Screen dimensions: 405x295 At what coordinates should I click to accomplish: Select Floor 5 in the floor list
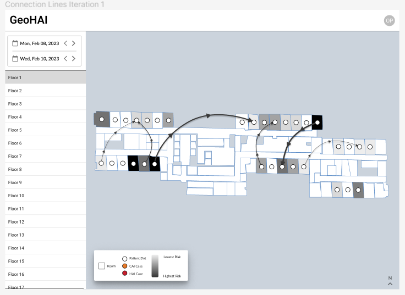(x=46, y=130)
